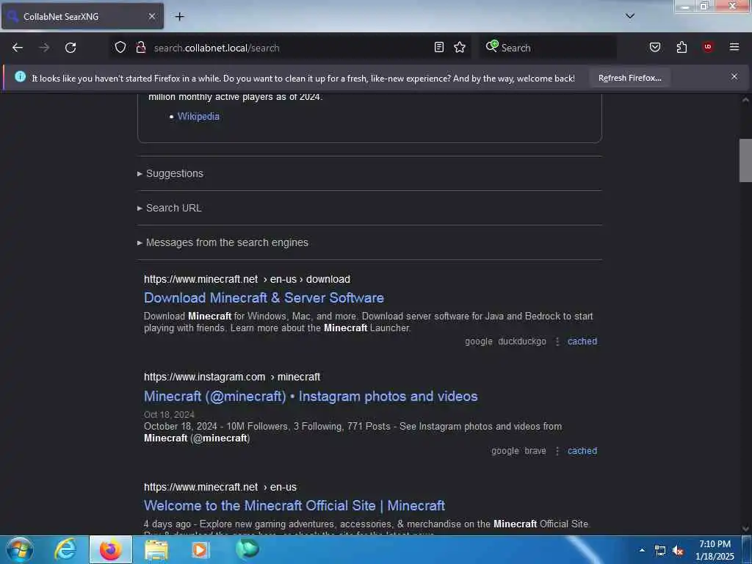
Task: Click the page vertical scrollbar thumb
Action: [745, 160]
